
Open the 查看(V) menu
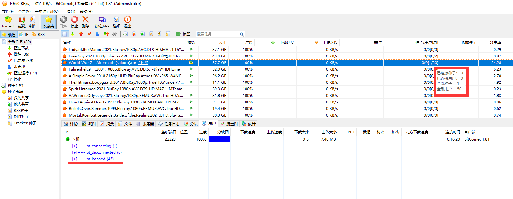(x=24, y=12)
